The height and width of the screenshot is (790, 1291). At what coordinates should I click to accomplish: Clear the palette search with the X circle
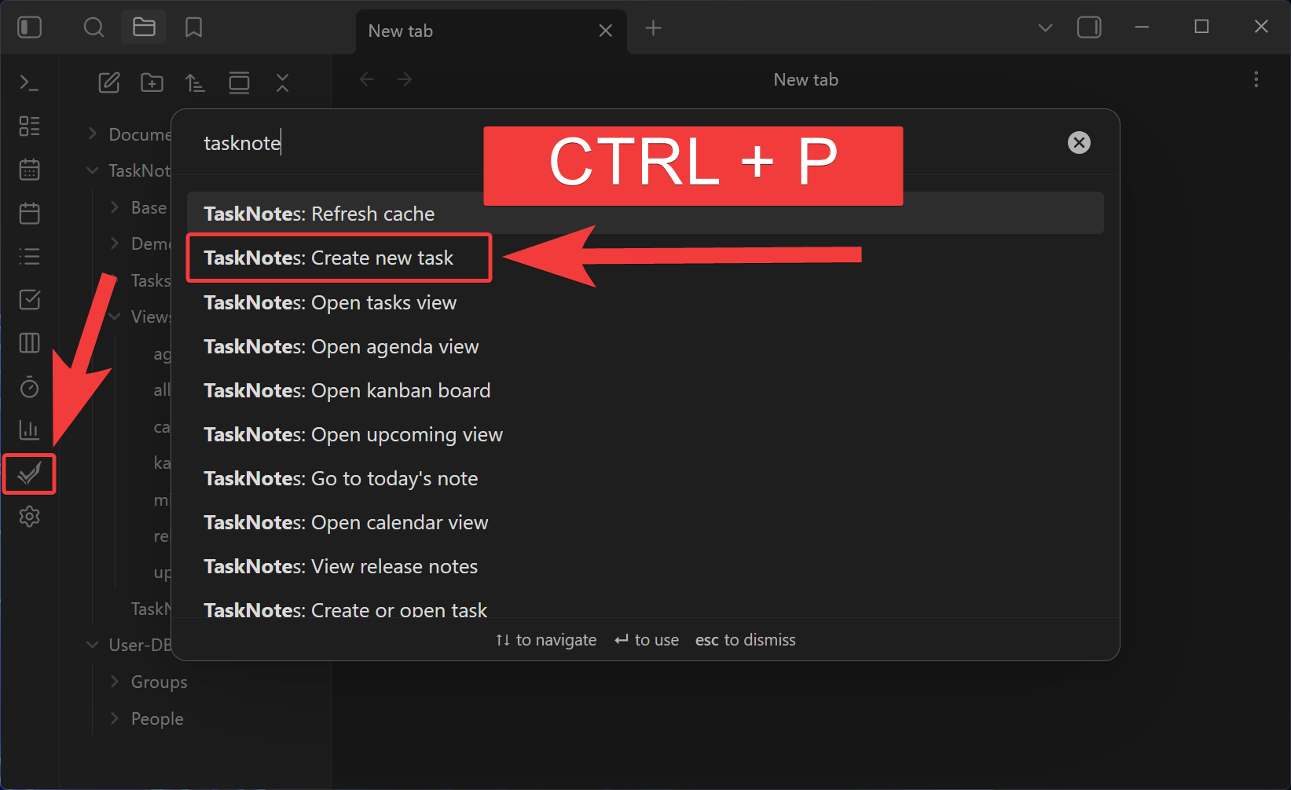pos(1079,142)
